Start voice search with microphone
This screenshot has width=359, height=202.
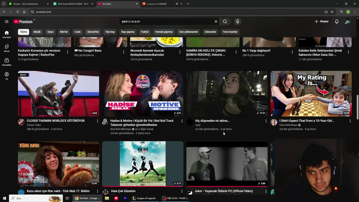(238, 22)
